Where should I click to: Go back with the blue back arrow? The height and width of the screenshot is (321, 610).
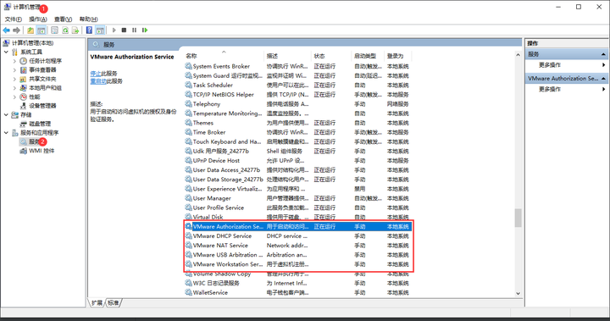point(6,30)
